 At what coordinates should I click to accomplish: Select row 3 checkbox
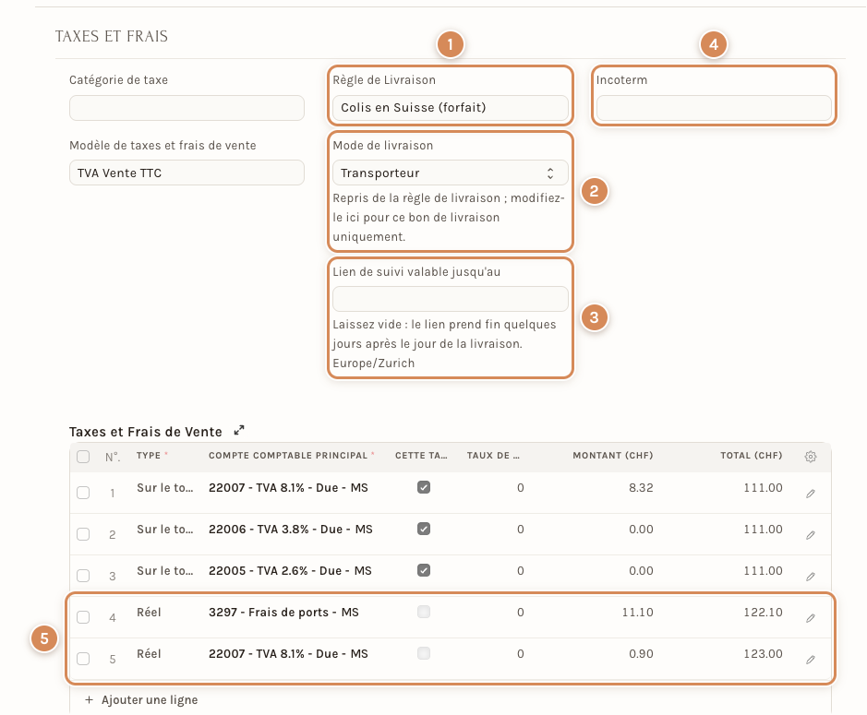click(x=83, y=575)
